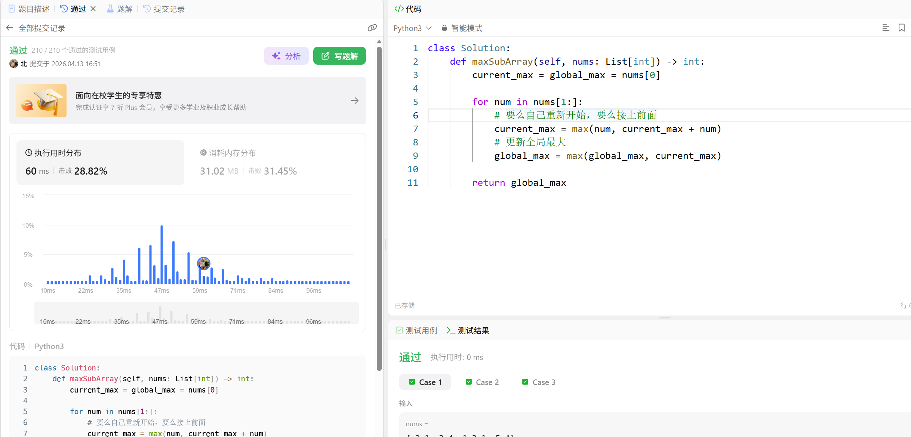Viewport: 911px width, 437px height.
Task: Switch to 消耗内存分布 panel
Action: 228,153
